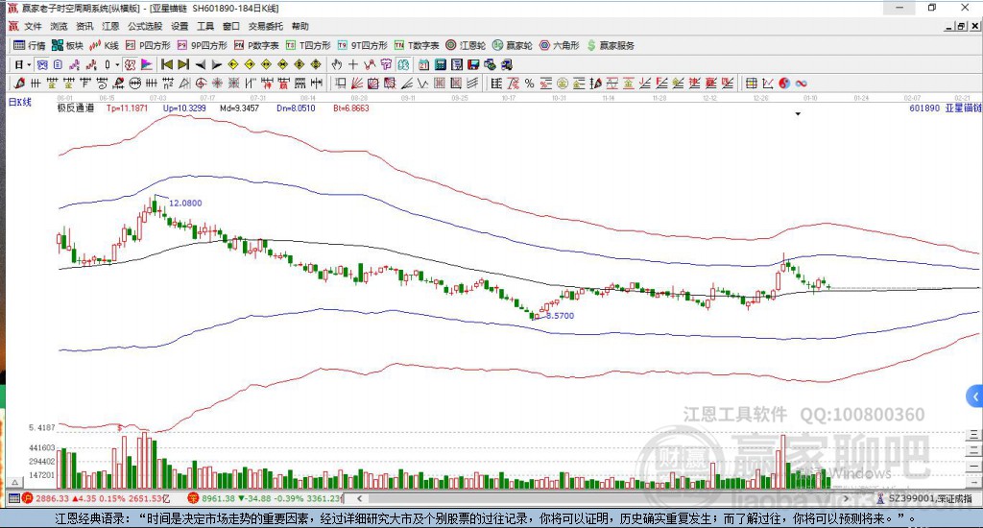Click the 12.0800 high price label
983x528 pixels.
tap(185, 204)
